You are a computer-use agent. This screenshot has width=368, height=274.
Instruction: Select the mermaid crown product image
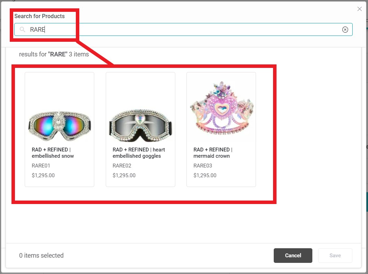click(221, 109)
